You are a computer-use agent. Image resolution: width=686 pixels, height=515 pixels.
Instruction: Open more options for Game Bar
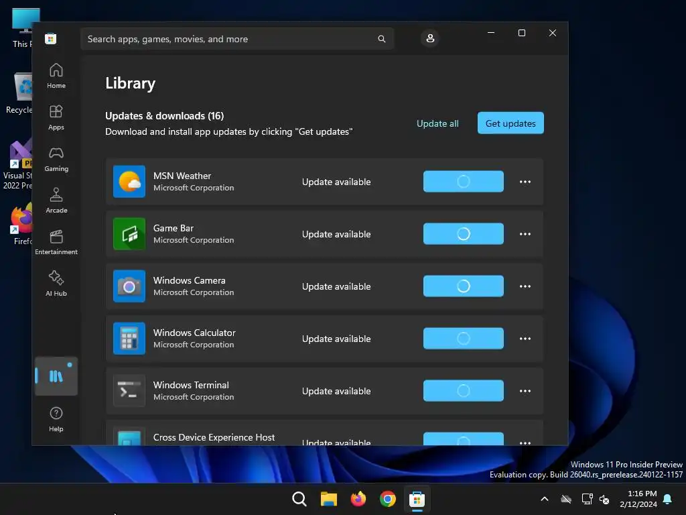click(x=525, y=234)
